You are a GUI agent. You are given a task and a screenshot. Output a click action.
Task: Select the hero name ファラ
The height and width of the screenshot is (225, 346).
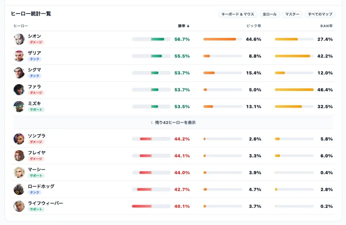pos(34,86)
